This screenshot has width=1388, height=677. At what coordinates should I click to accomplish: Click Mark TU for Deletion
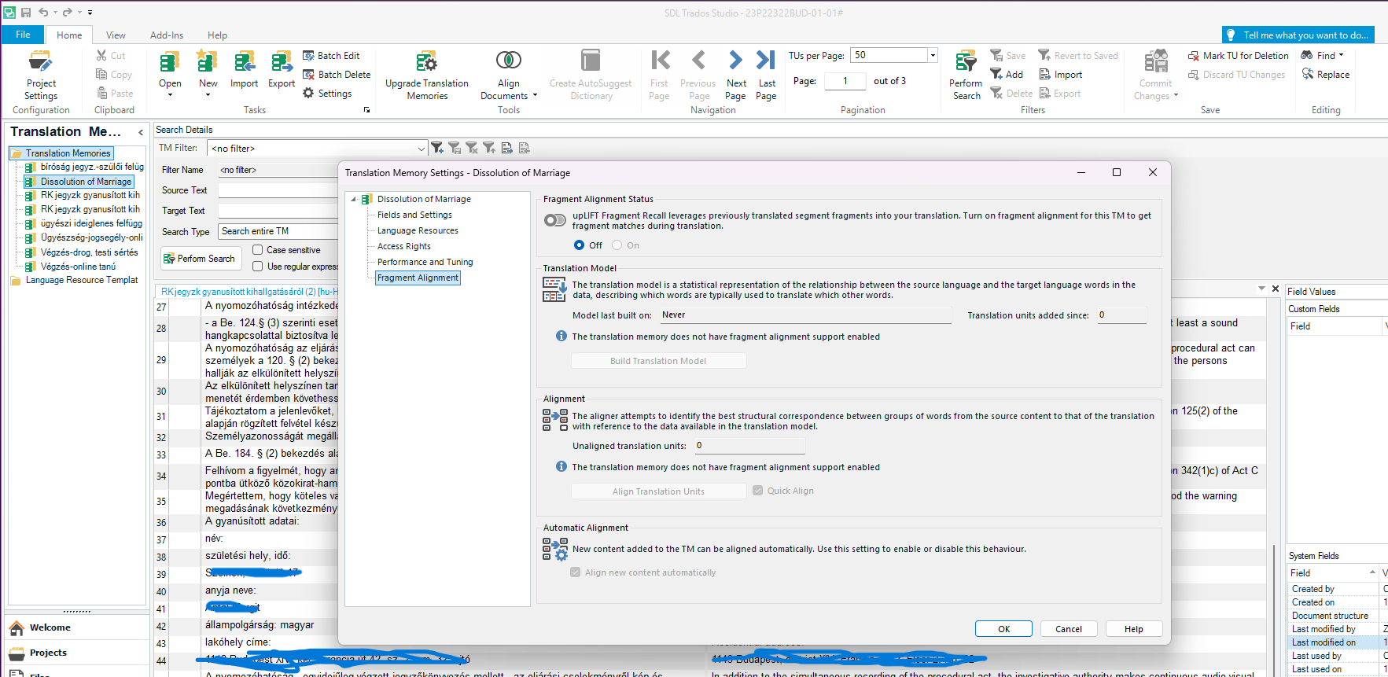tap(1239, 56)
